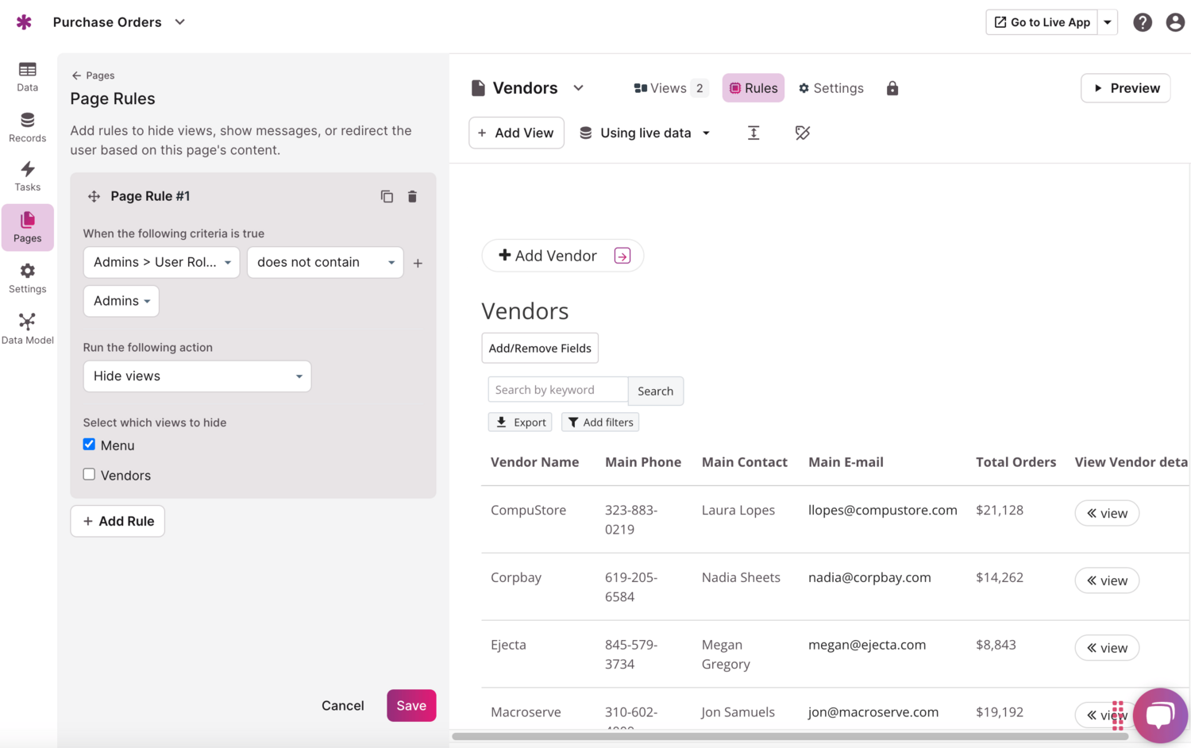Open the 'does not contain' operator dropdown
This screenshot has width=1191, height=748.
[x=325, y=262]
